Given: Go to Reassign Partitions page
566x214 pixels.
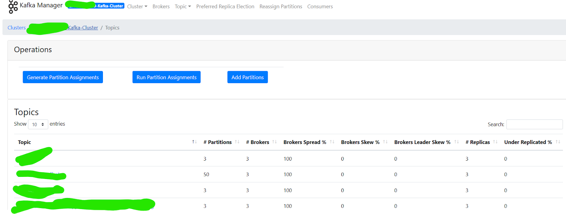Looking at the screenshot, I should point(281,6).
